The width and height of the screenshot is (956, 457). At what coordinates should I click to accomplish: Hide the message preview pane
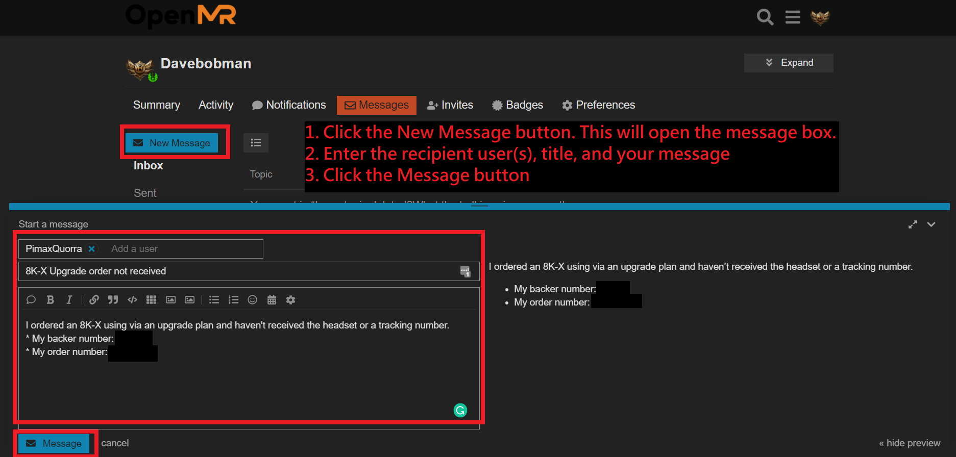(909, 443)
